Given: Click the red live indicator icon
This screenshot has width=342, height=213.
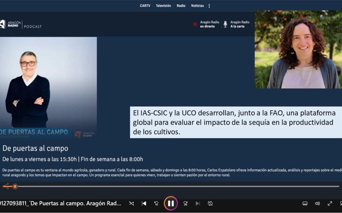Looking at the screenshot, I should pyautogui.click(x=195, y=24).
